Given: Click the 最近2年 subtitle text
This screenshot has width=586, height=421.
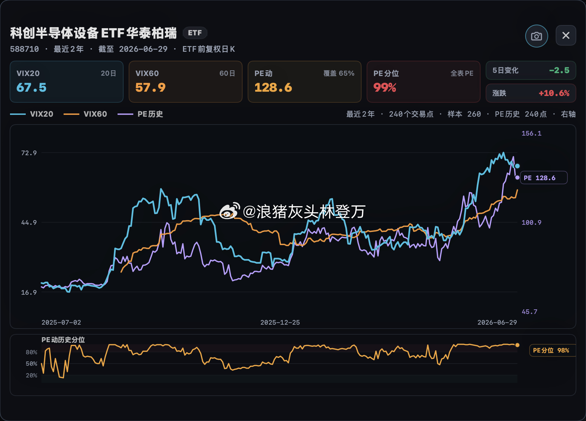Looking at the screenshot, I should pos(69,49).
